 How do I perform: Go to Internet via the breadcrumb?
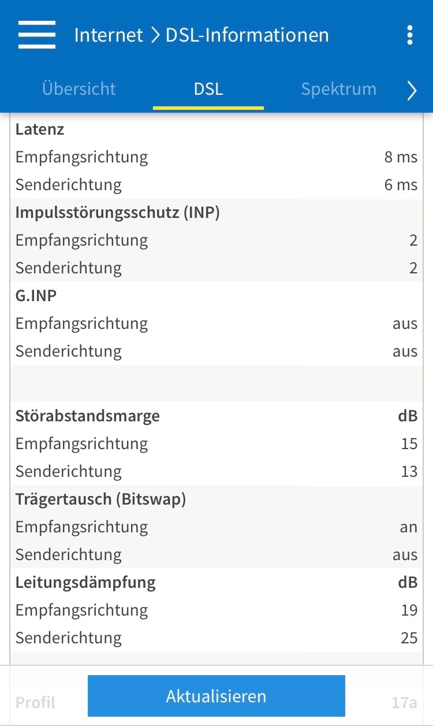point(109,35)
